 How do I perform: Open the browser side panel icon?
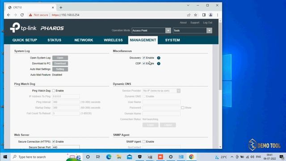tap(204, 15)
